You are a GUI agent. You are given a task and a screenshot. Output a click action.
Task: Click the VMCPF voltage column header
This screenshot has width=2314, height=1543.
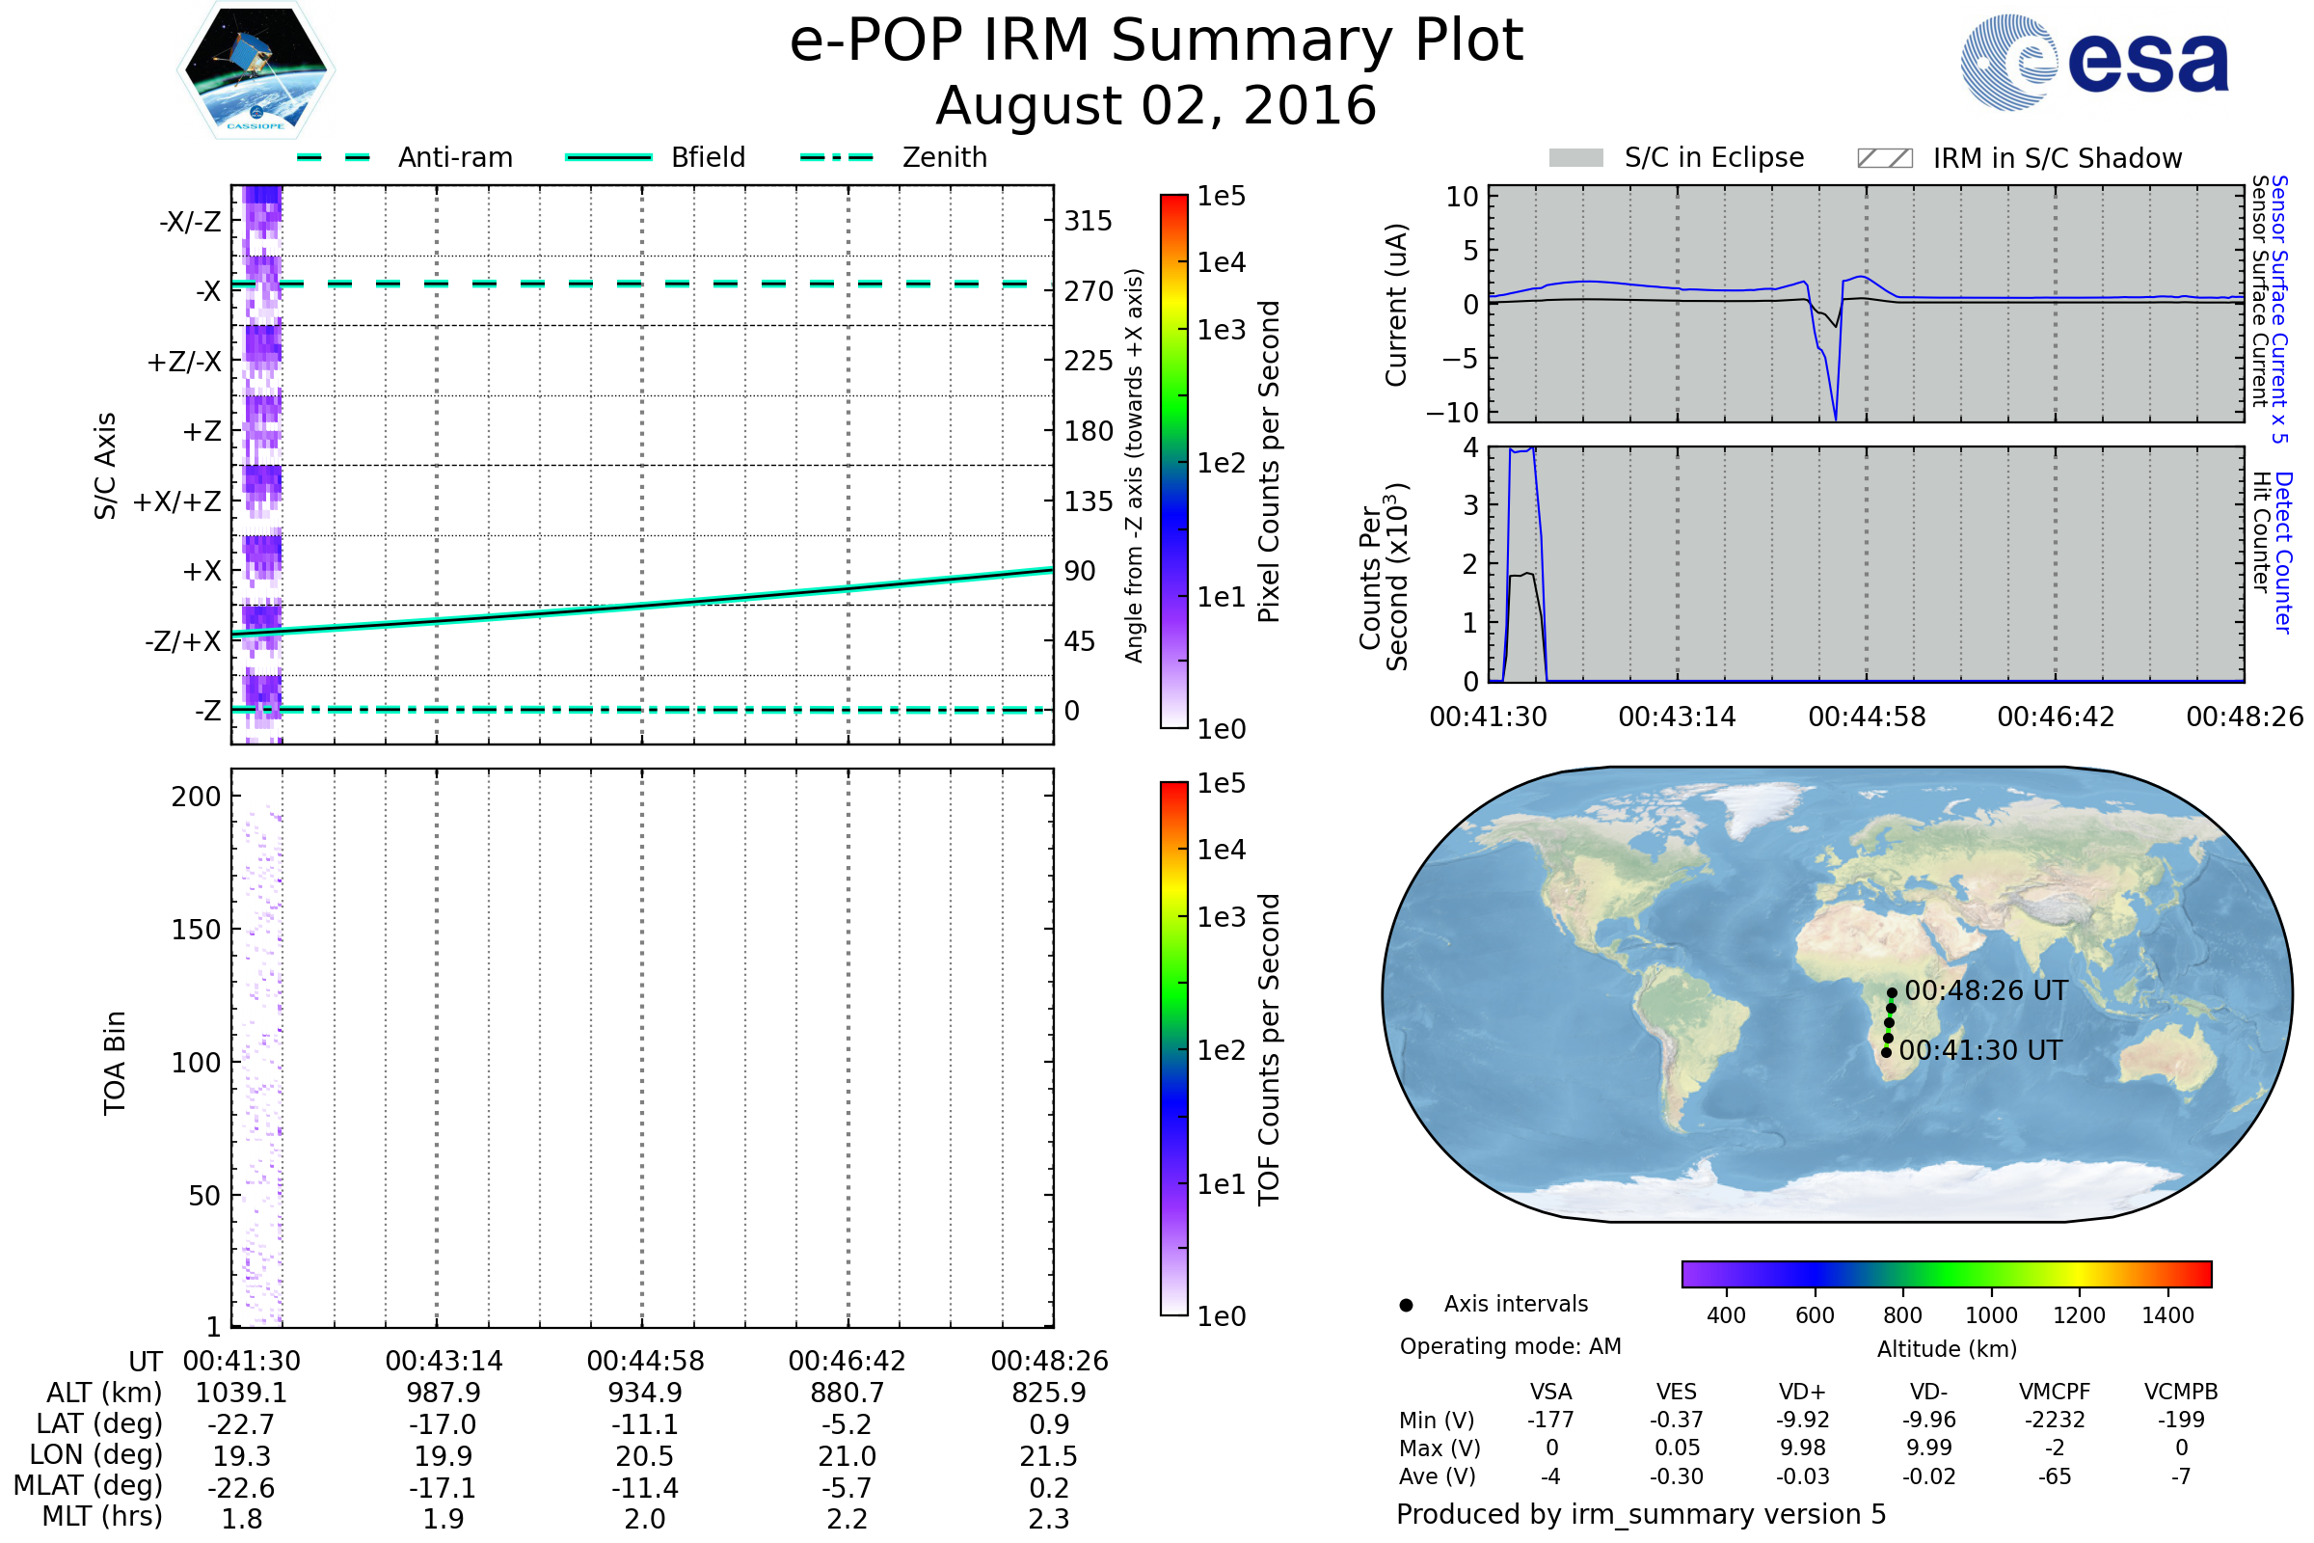pyautogui.click(x=2055, y=1392)
